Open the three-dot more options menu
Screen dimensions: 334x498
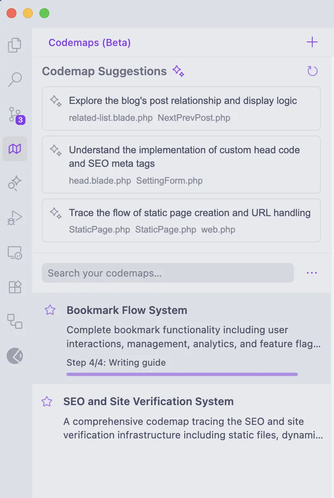click(312, 273)
